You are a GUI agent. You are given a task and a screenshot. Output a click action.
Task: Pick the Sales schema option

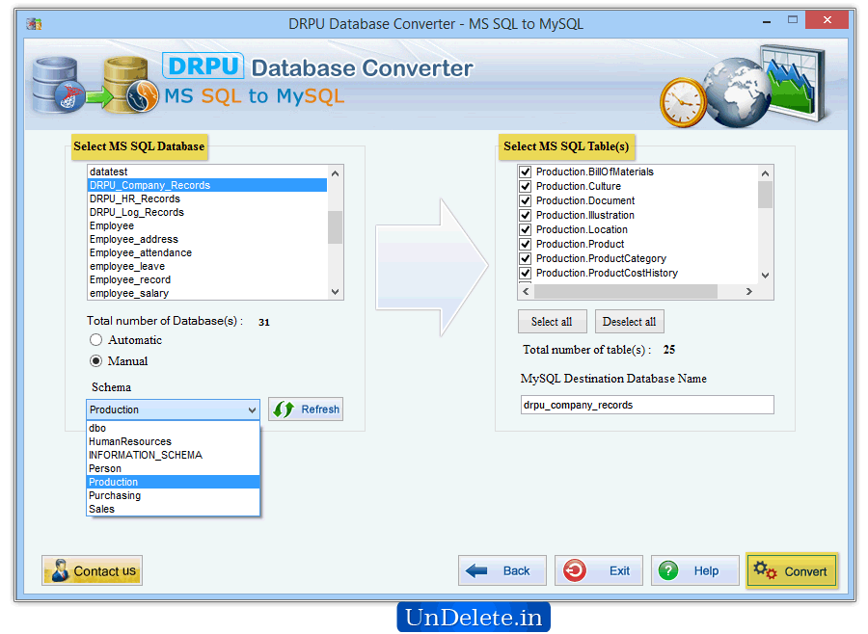click(174, 509)
